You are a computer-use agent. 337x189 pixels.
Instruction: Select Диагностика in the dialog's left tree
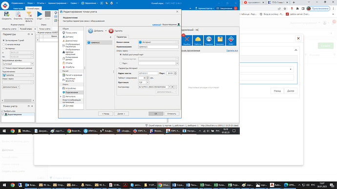tap(71, 41)
